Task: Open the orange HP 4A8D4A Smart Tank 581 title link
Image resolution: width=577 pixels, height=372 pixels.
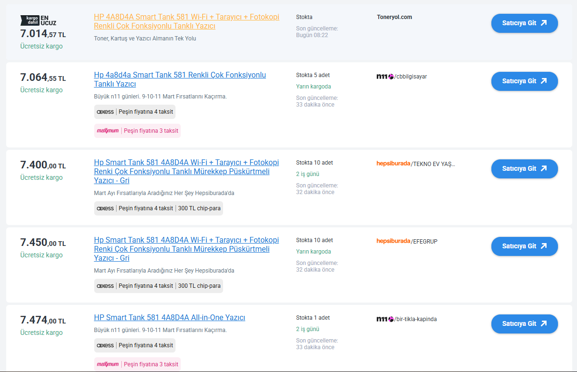Action: (186, 21)
